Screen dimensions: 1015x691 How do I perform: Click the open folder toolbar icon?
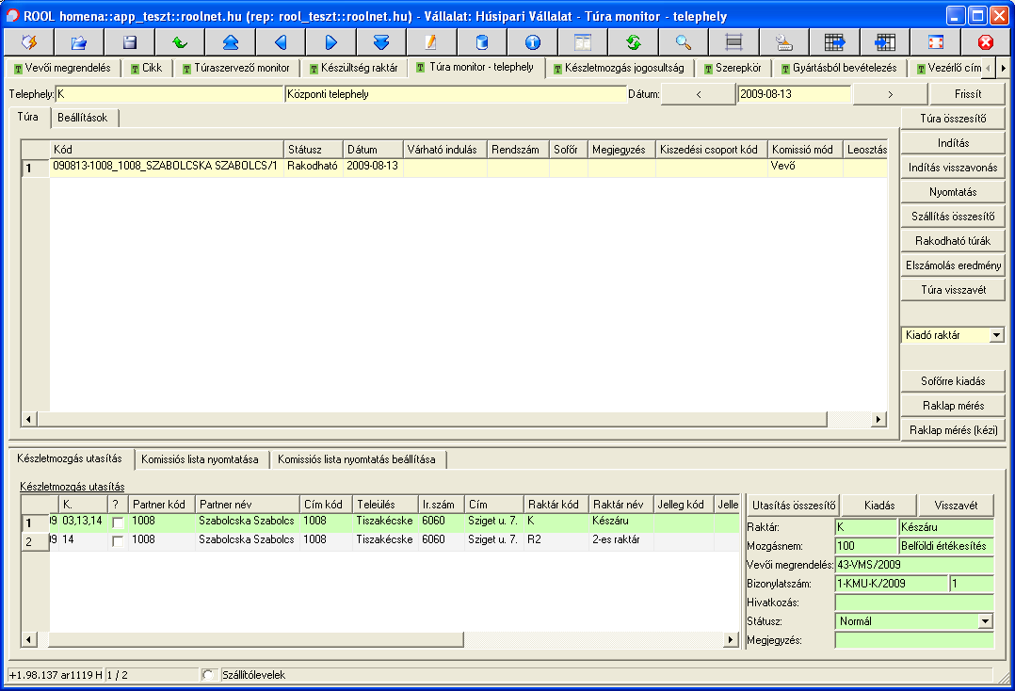click(79, 42)
